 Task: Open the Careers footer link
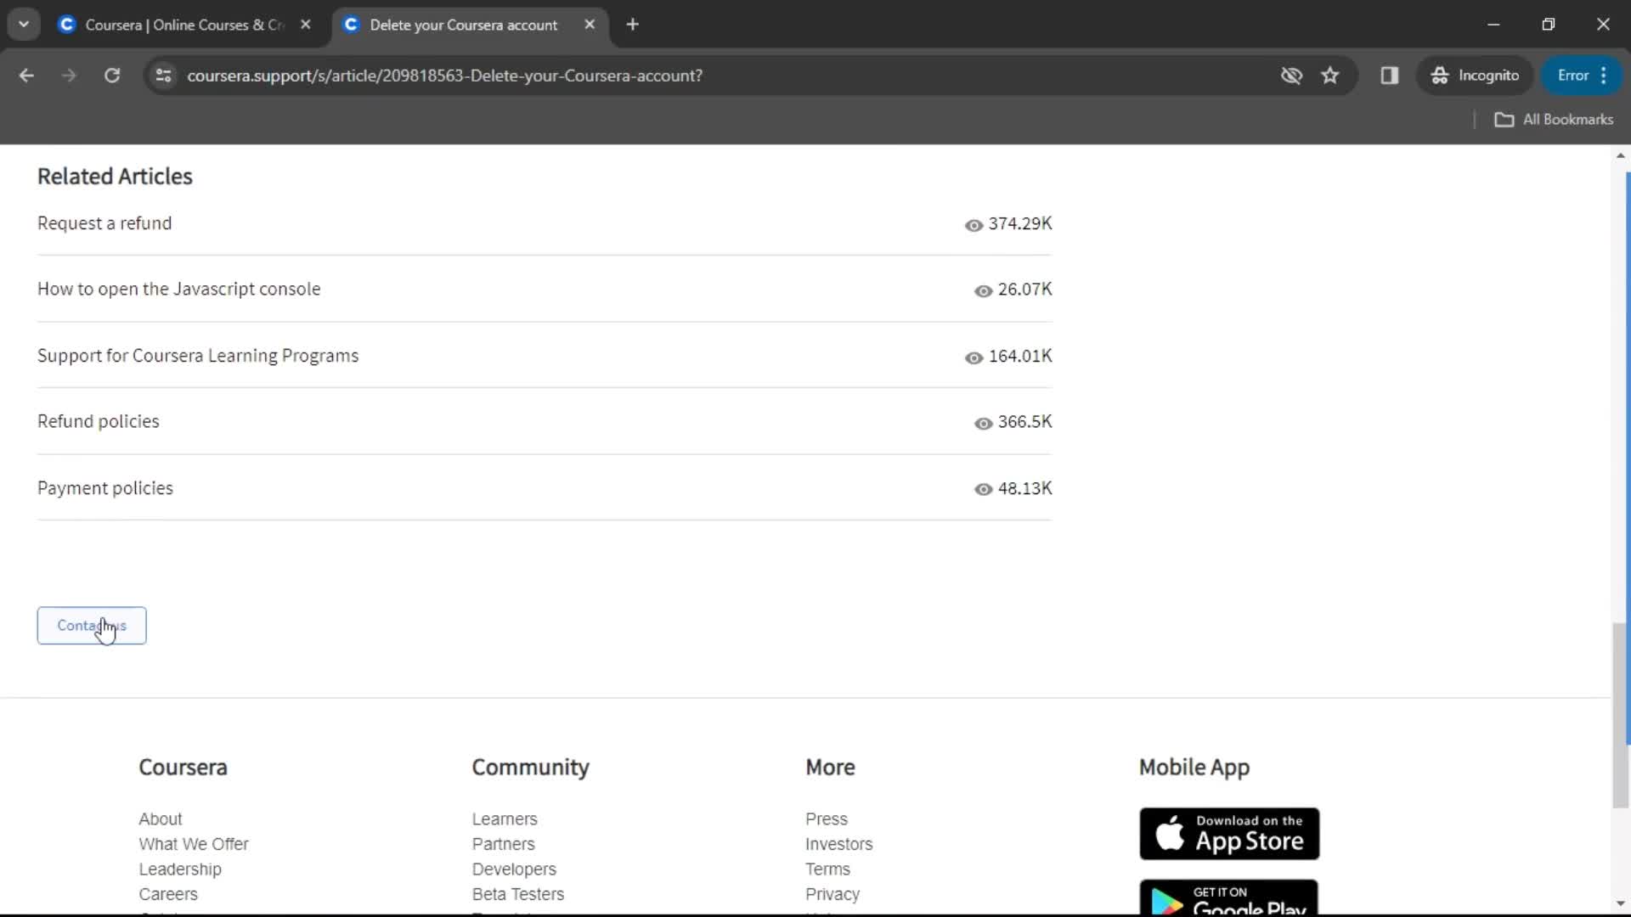coord(168,895)
